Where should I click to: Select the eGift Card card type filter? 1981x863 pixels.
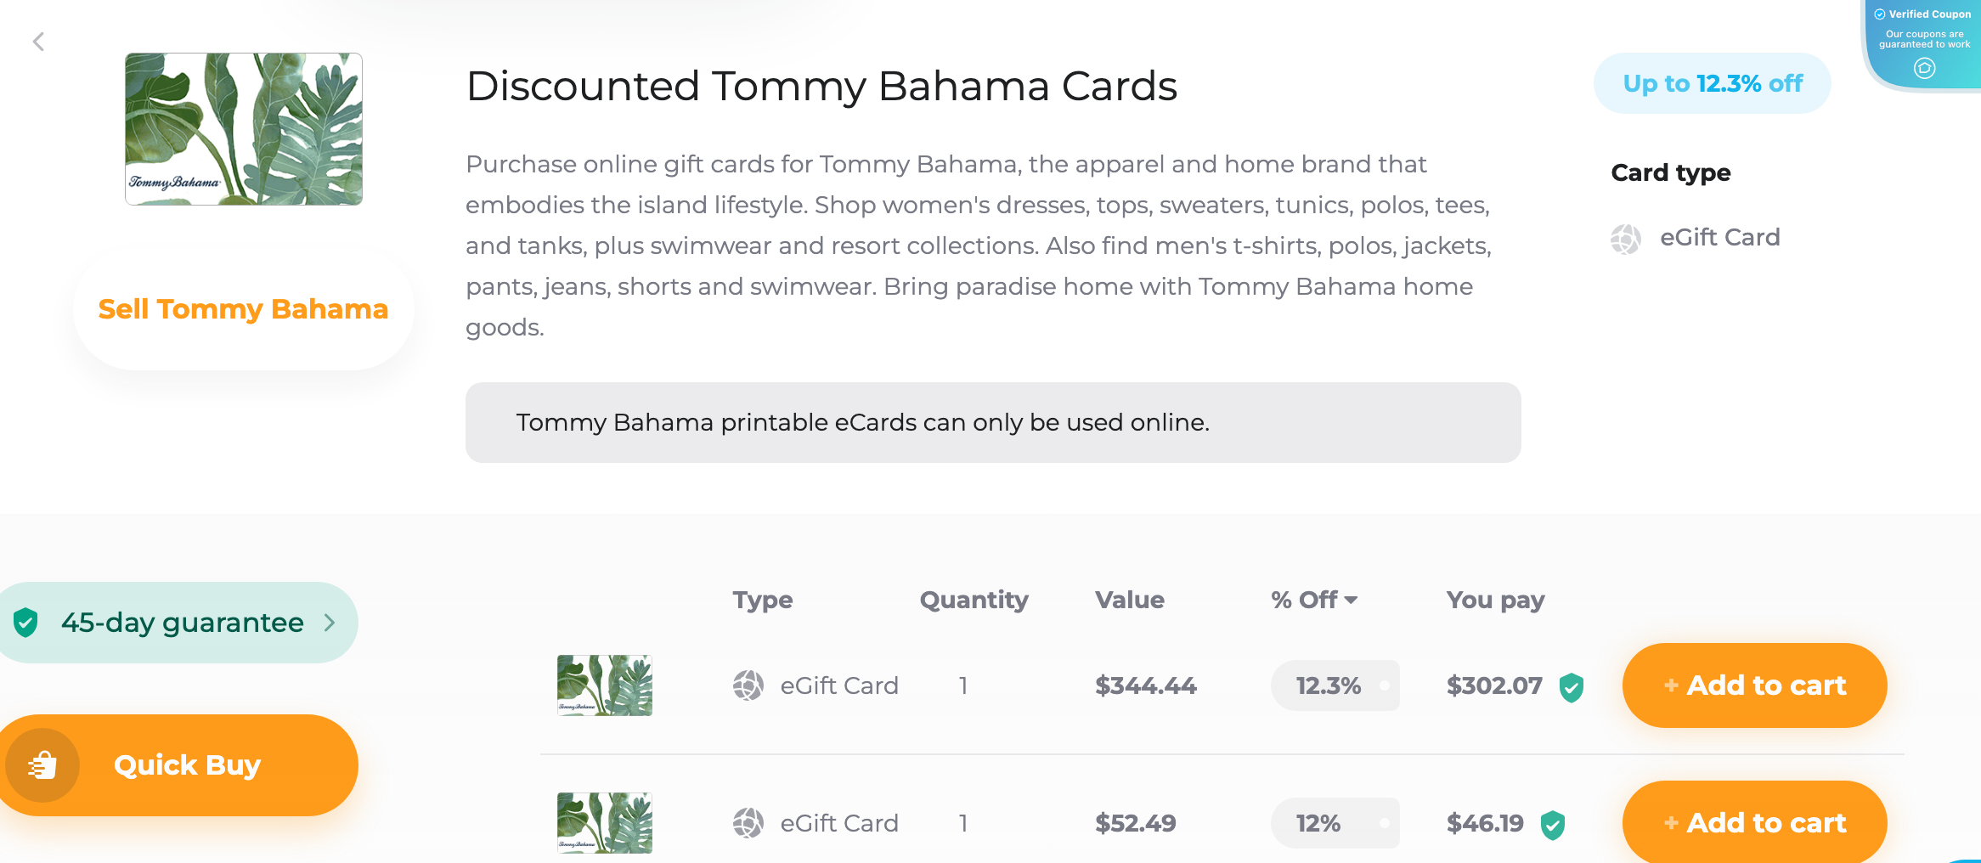[x=1719, y=238]
